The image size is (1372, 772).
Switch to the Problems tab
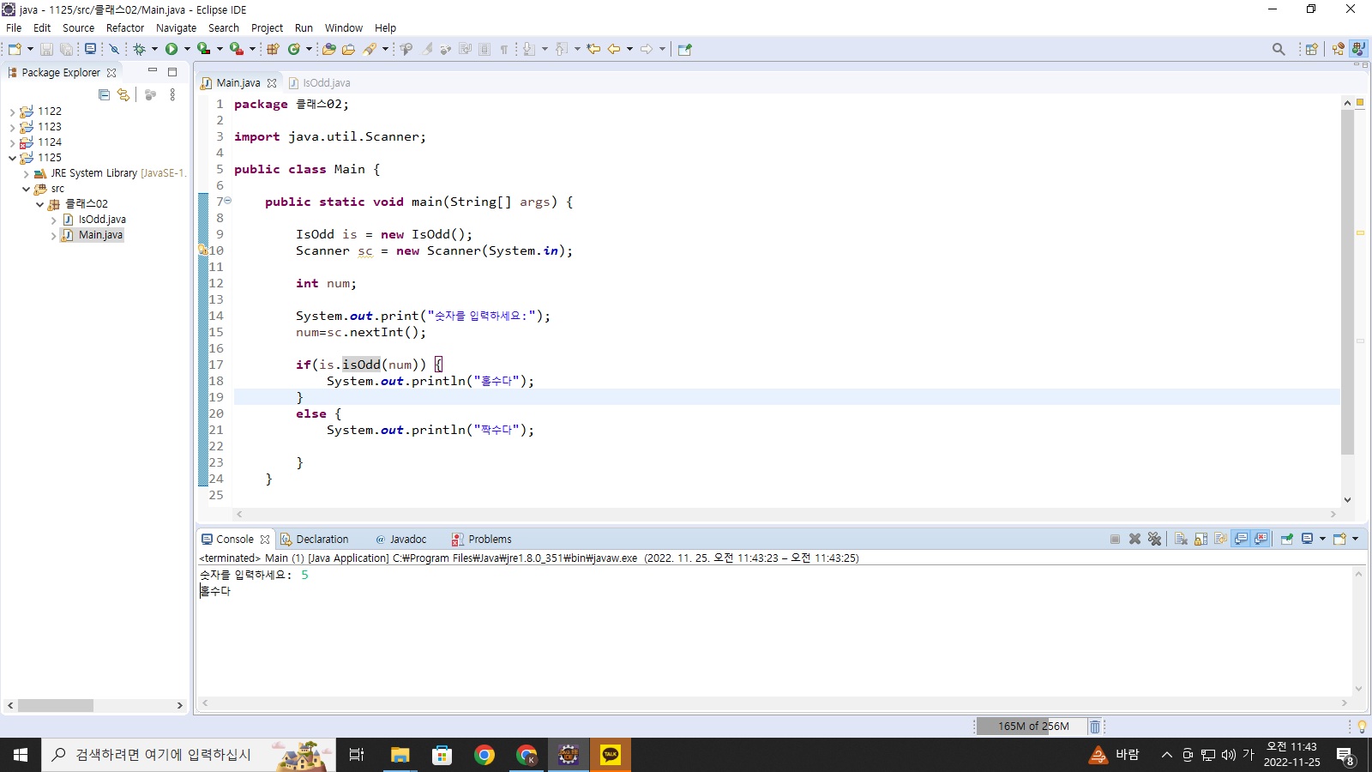pos(482,540)
